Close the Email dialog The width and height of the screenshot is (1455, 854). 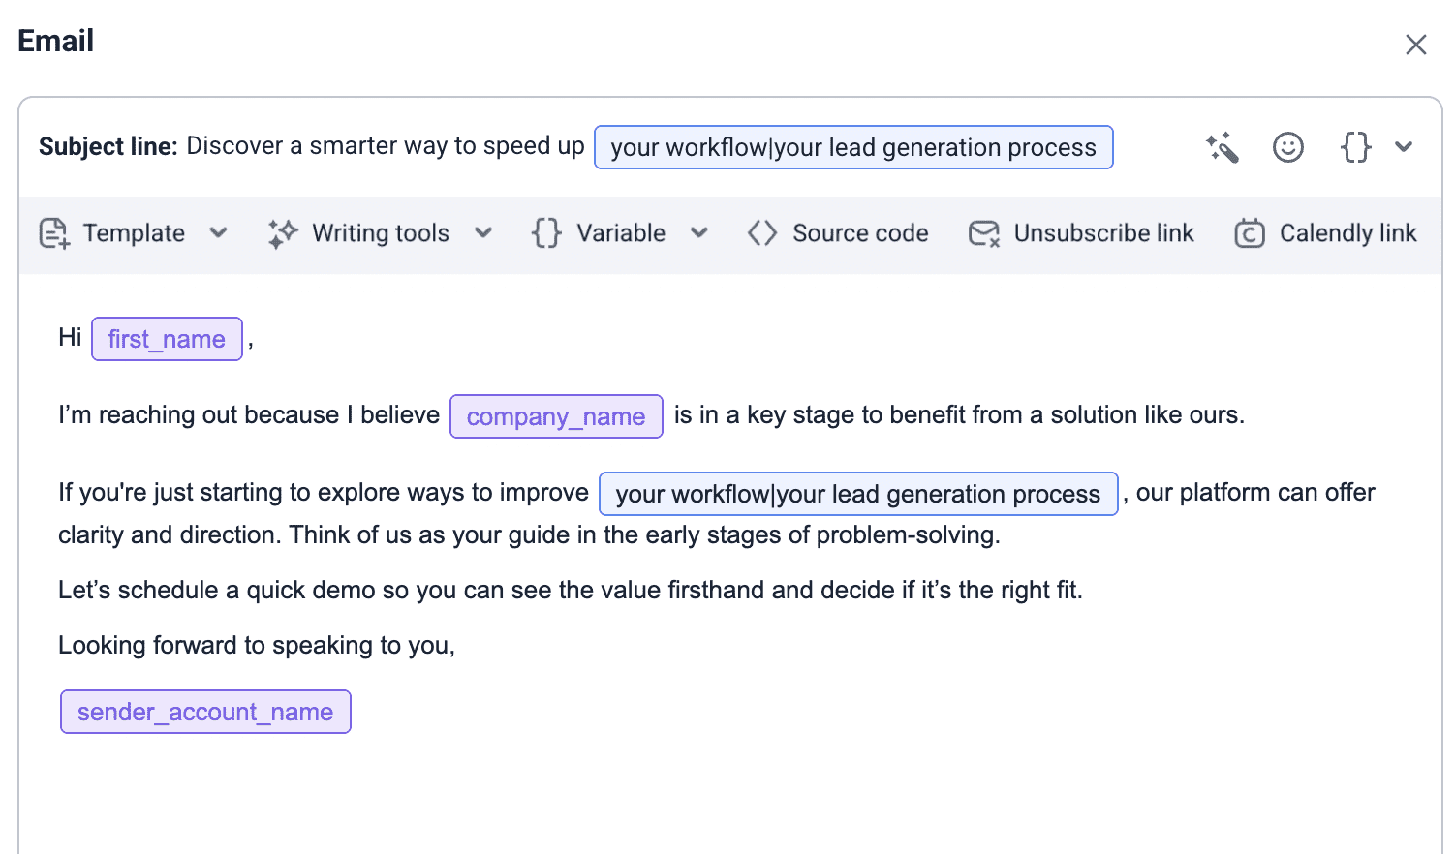click(1415, 45)
